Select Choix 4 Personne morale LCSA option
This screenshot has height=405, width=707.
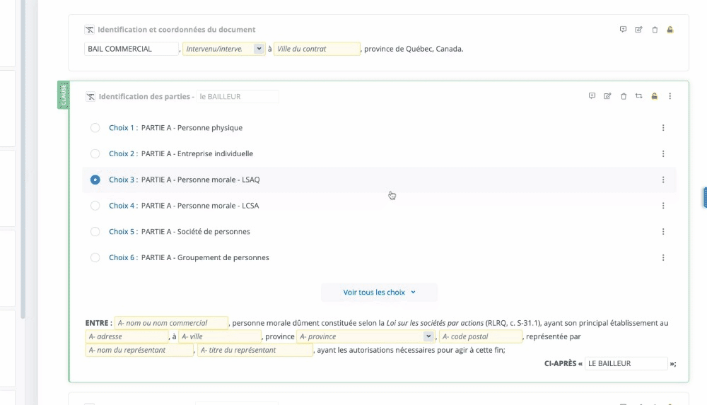pos(95,206)
